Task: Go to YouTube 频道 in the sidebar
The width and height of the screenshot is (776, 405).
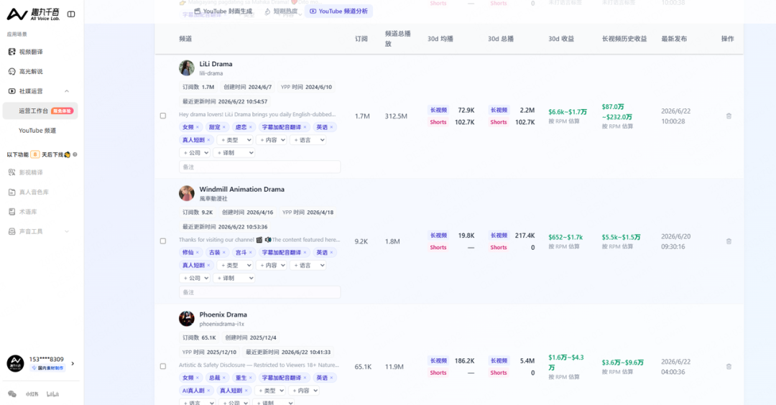Action: [37, 131]
